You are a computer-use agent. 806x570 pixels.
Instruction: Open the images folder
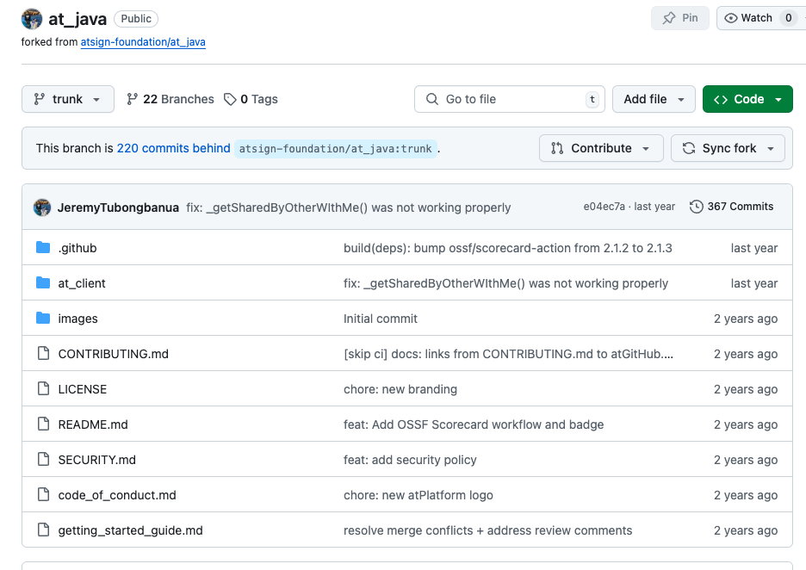click(x=77, y=319)
